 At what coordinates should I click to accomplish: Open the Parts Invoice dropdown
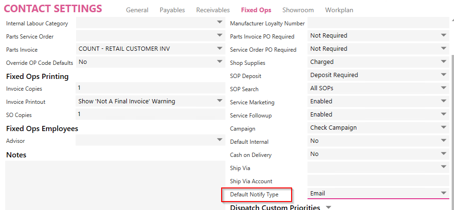[x=150, y=49]
